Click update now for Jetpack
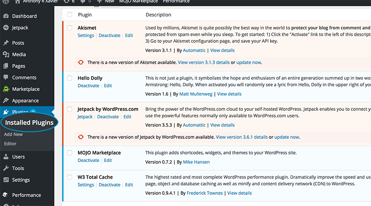 (286, 137)
